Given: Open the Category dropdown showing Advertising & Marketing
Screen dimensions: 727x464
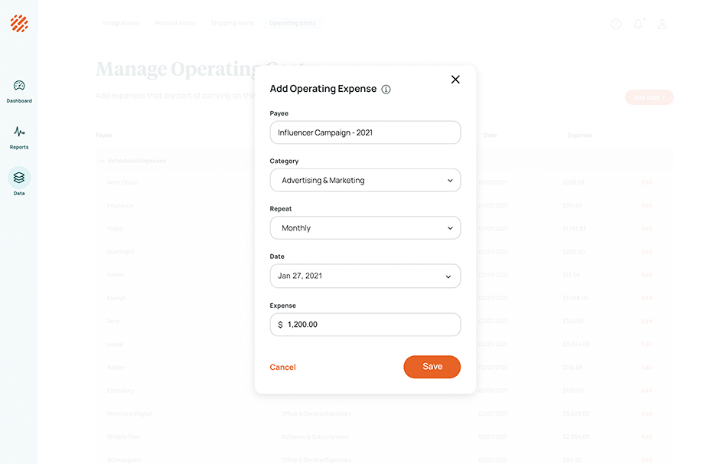Looking at the screenshot, I should (x=365, y=181).
